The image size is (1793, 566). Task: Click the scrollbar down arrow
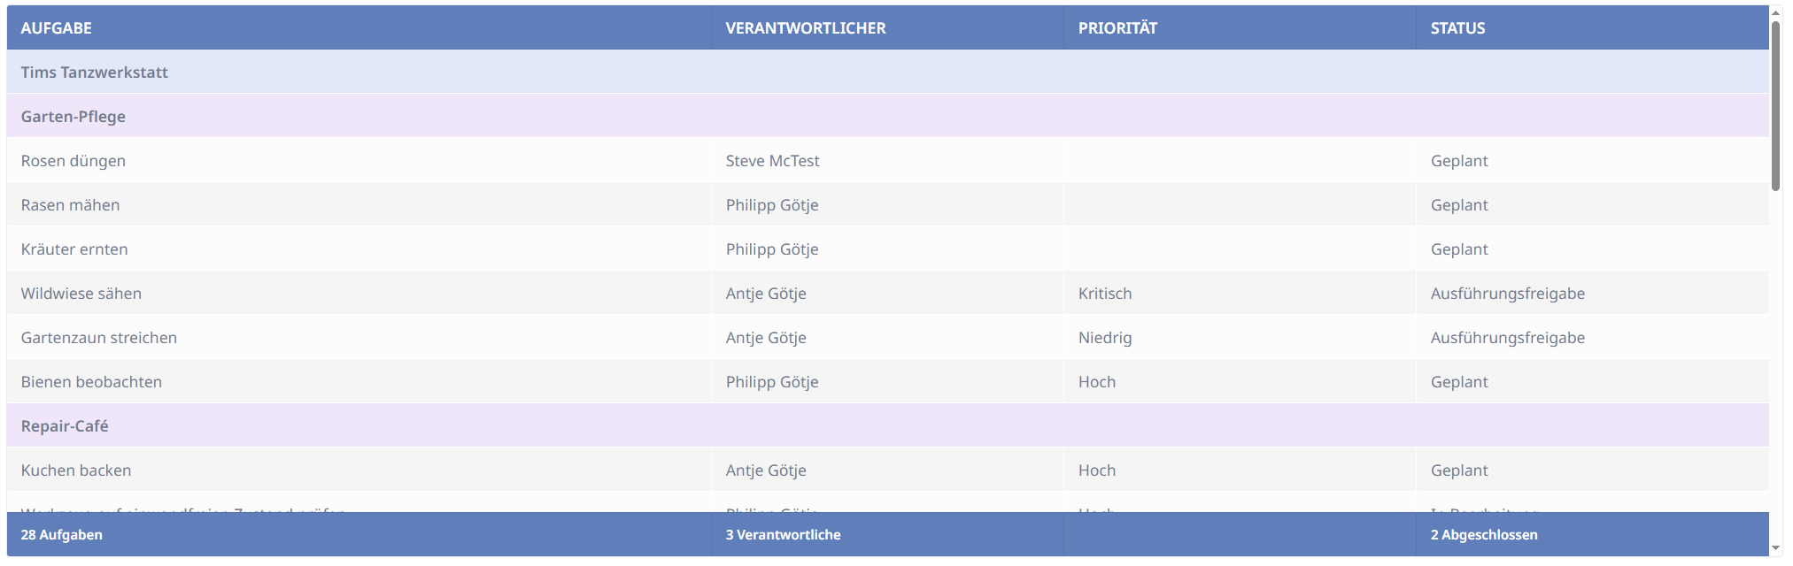[x=1775, y=549]
